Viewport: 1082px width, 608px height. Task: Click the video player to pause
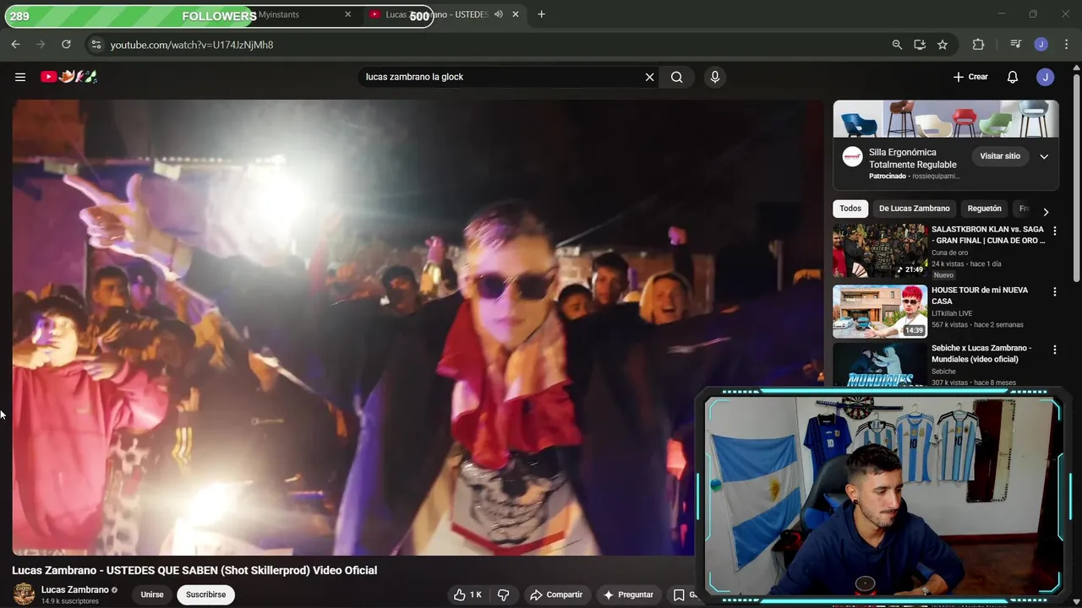[418, 328]
